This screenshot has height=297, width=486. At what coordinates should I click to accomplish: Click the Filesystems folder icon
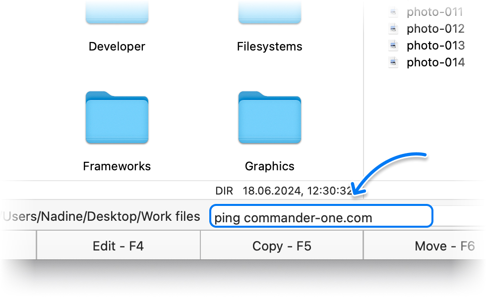pyautogui.click(x=269, y=12)
